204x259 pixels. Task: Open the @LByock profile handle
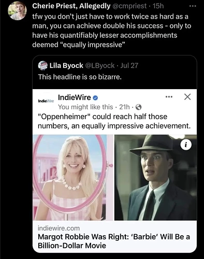coord(100,66)
